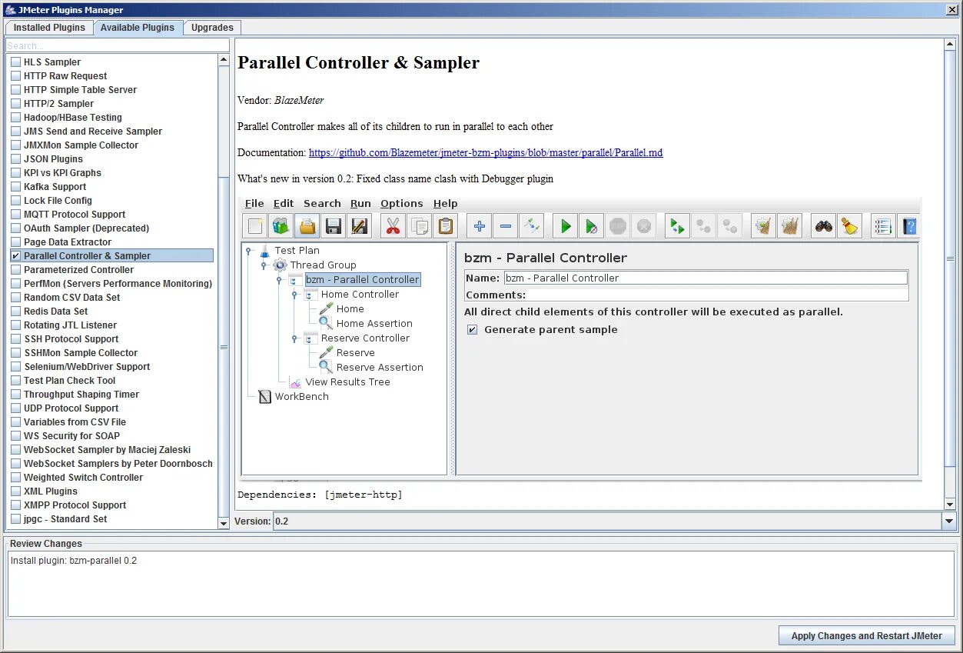Click the greyed Shutdown X icon
The image size is (963, 653).
pos(644,226)
